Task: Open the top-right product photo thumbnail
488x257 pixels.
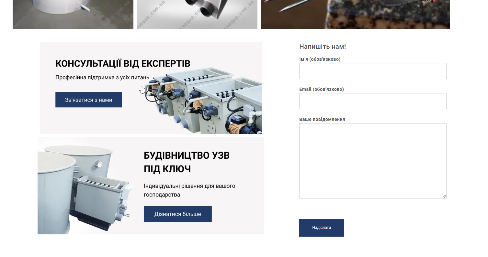Action: (x=355, y=15)
